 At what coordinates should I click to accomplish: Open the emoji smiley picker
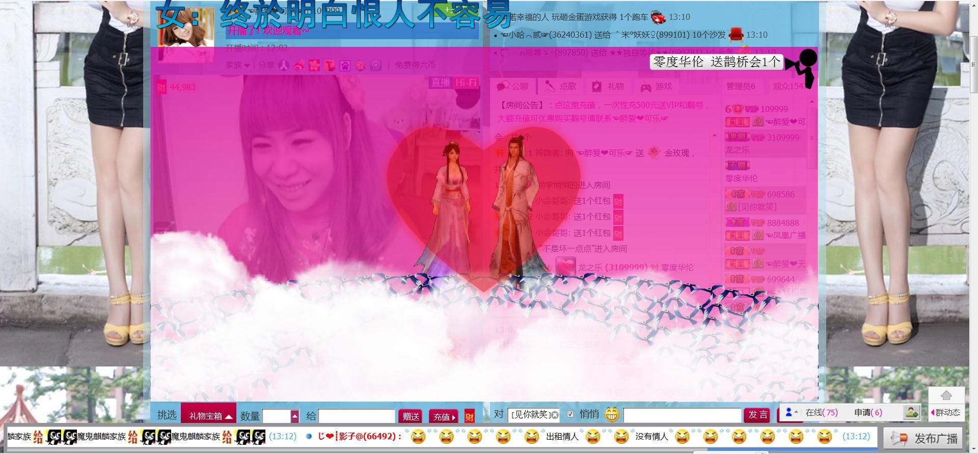click(x=612, y=415)
